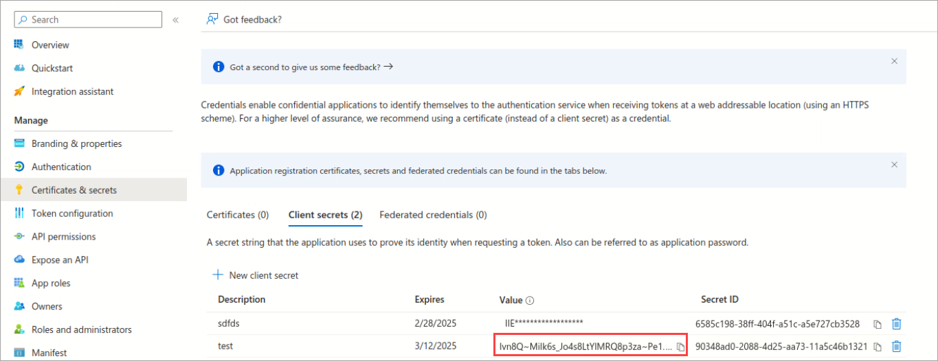Viewport: 938px width, 361px height.
Task: Open Token configuration settings
Action: pyautogui.click(x=72, y=213)
